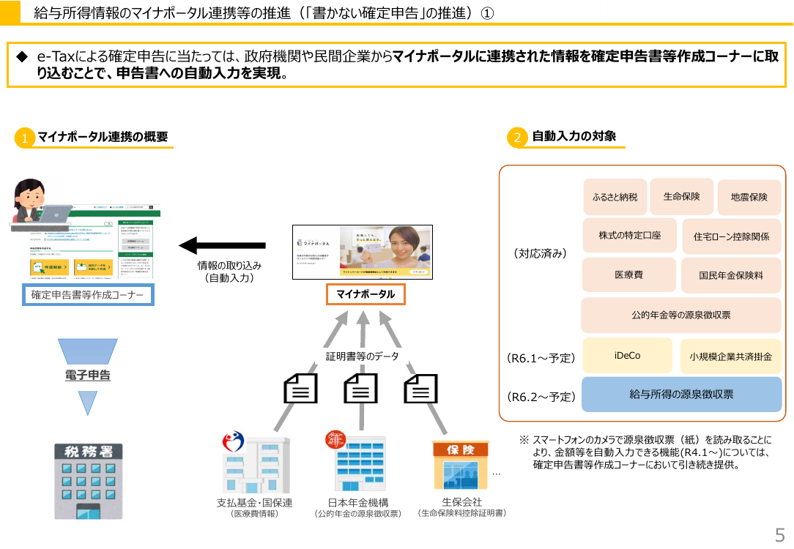Click the 支払基金・国保連 label text
Screen dimensions: 794x549
point(255,502)
